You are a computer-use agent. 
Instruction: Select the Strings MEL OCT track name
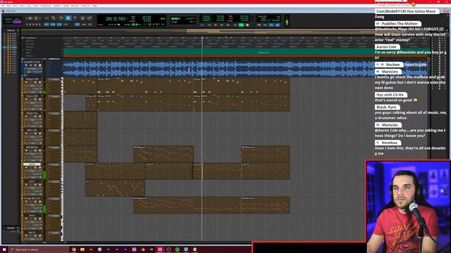(x=32, y=198)
